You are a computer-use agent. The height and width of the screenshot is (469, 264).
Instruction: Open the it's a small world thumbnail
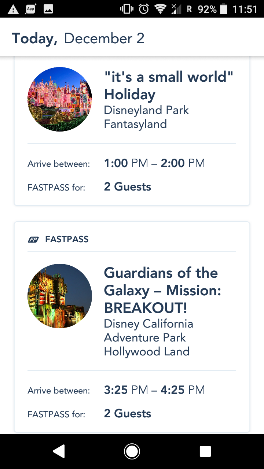[60, 99]
